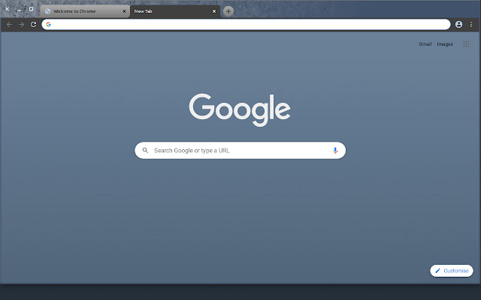
Task: Close the New Tab tab
Action: click(x=214, y=11)
